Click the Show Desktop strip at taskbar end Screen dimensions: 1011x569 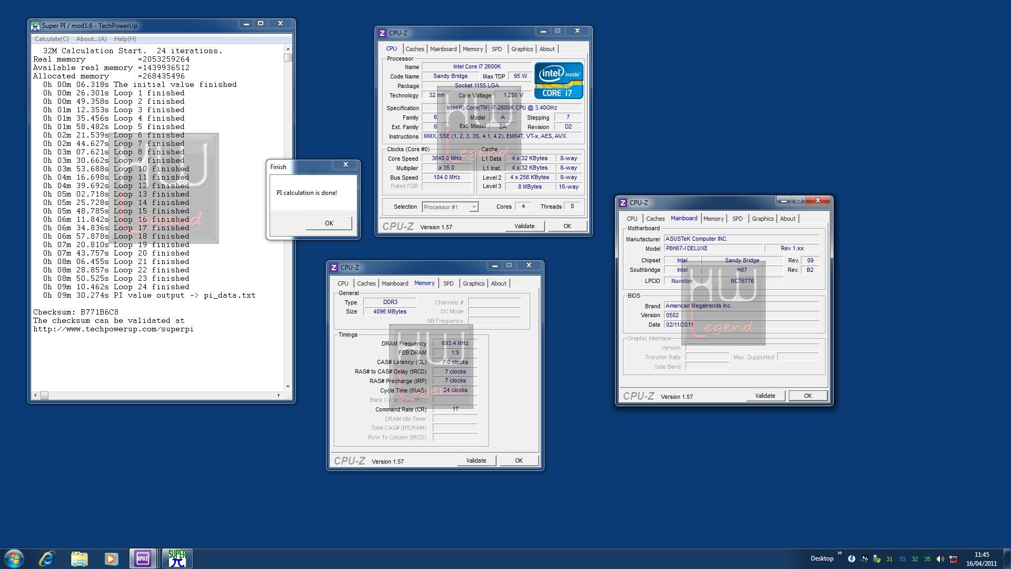[1007, 558]
